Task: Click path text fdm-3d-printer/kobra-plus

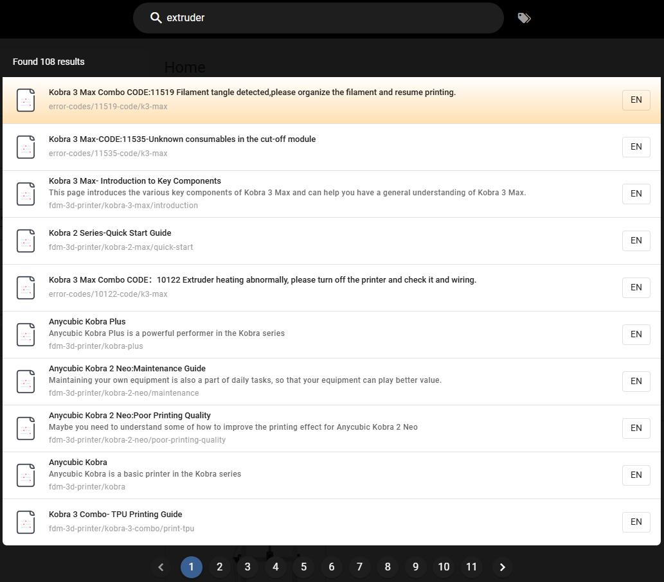Action: click(x=96, y=346)
